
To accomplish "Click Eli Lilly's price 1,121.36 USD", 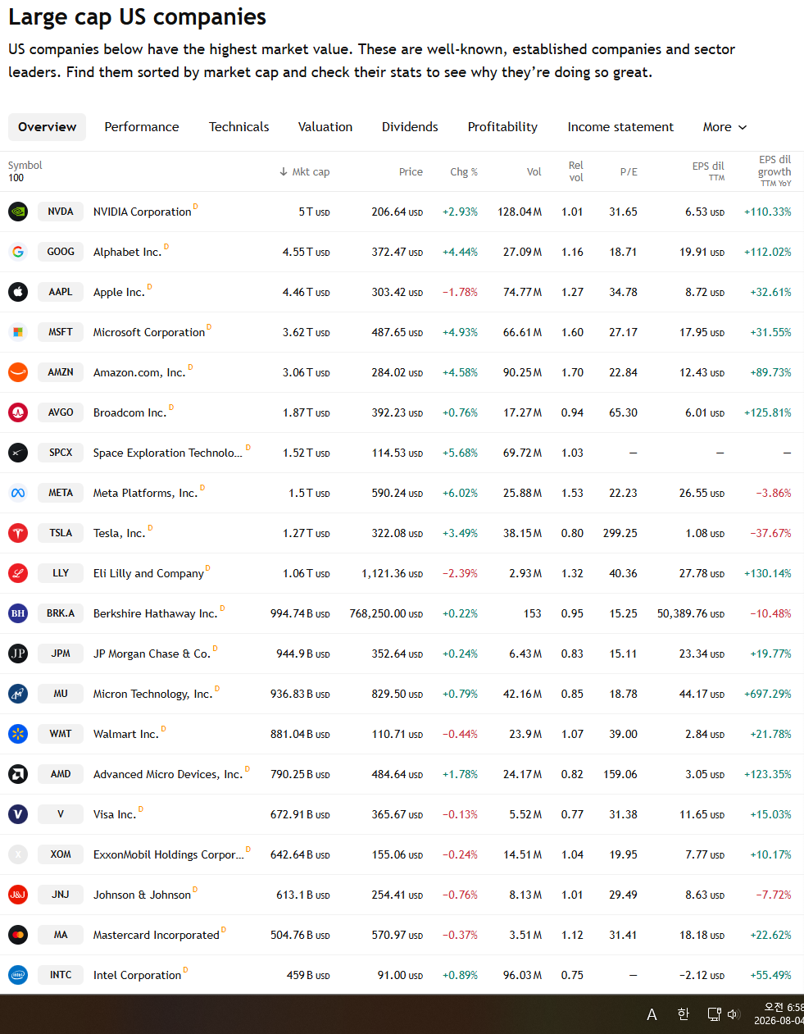I will pyautogui.click(x=393, y=574).
